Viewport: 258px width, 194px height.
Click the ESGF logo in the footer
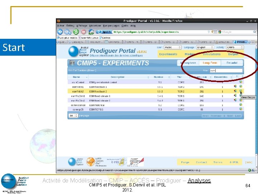pyautogui.click(x=91, y=162)
